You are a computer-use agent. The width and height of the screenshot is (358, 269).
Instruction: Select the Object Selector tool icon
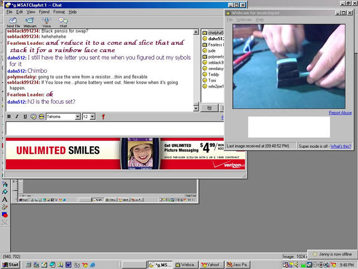click(x=4, y=222)
